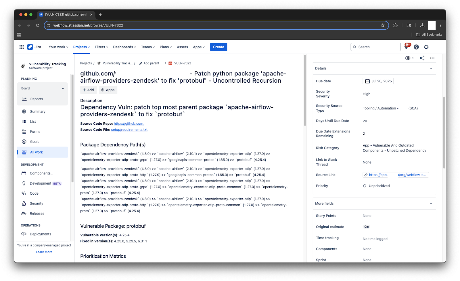Click Vulnerability Tracking project header
The width and height of the screenshot is (460, 281).
(x=43, y=66)
